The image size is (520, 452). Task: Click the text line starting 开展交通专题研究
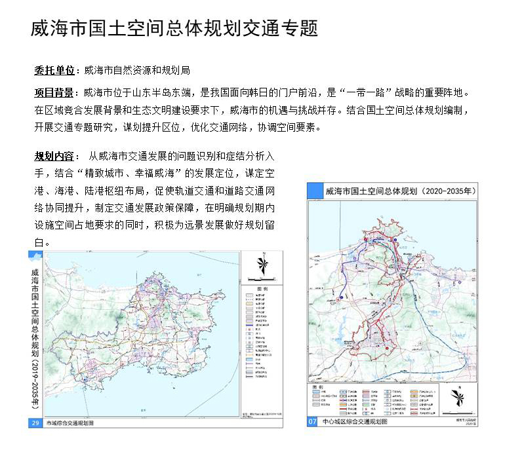[x=178, y=127]
